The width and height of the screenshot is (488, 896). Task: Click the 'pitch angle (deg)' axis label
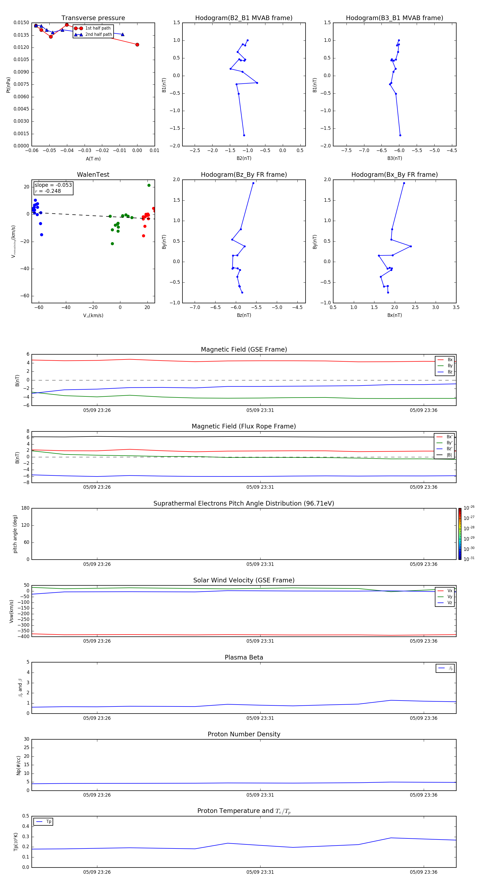click(15, 534)
